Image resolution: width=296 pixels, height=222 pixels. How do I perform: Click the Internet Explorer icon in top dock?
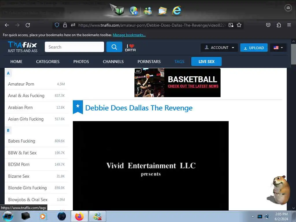point(177,10)
